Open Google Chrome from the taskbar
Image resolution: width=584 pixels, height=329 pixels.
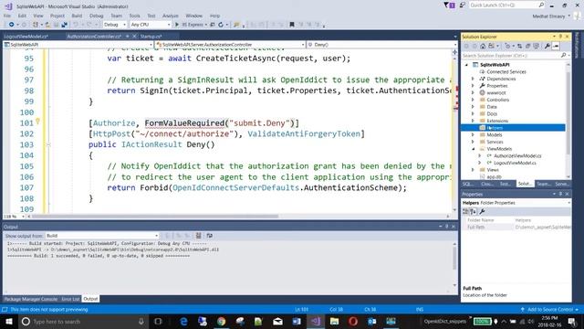pos(221,321)
